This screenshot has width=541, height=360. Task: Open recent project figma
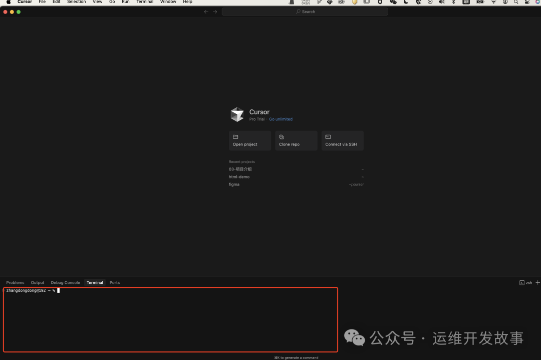(296, 185)
